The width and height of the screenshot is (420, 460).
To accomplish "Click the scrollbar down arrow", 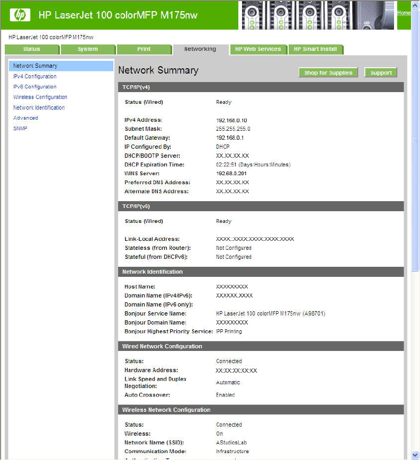I will click(x=415, y=455).
